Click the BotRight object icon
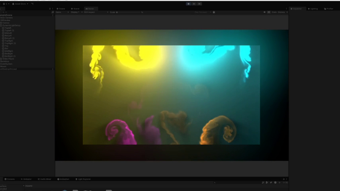The width and height of the screenshot is (340, 191). click(3, 54)
